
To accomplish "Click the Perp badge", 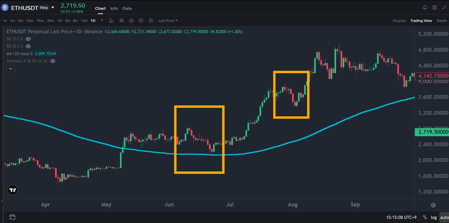I will click(x=44, y=7).
